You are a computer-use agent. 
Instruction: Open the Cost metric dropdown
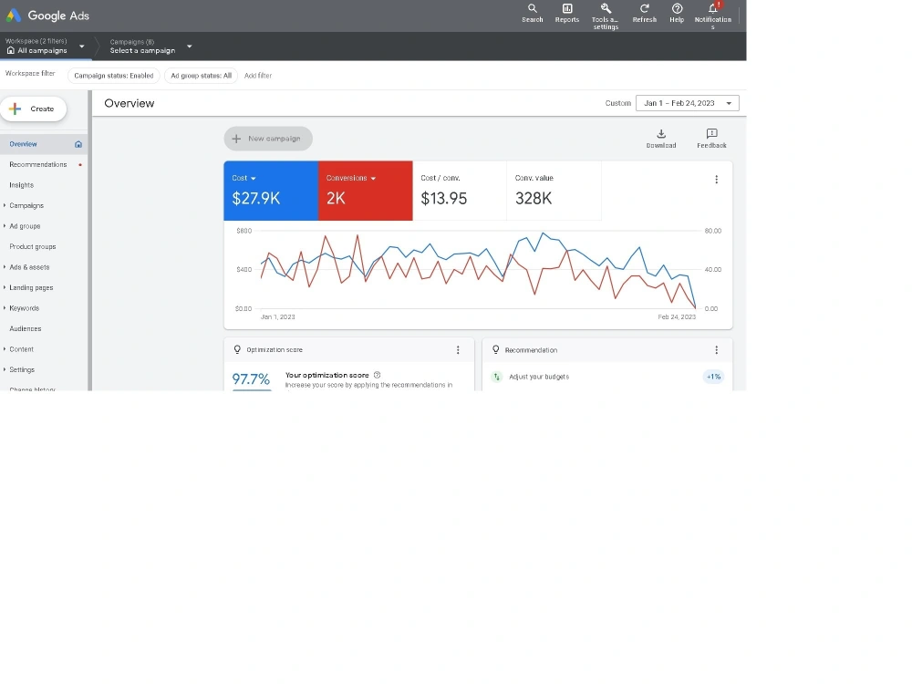(244, 178)
